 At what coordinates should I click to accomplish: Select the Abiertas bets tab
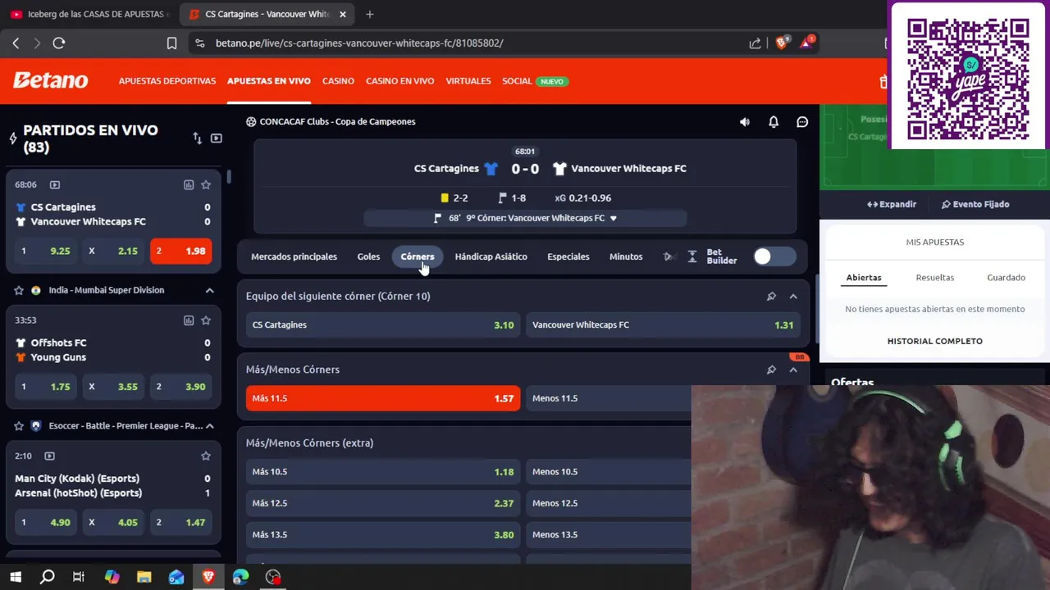tap(864, 278)
